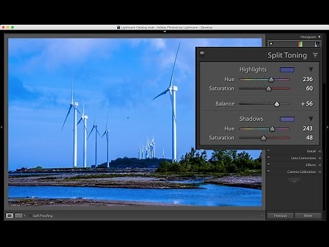
Task: Select the Highlights Hue value 236
Action: pyautogui.click(x=308, y=79)
